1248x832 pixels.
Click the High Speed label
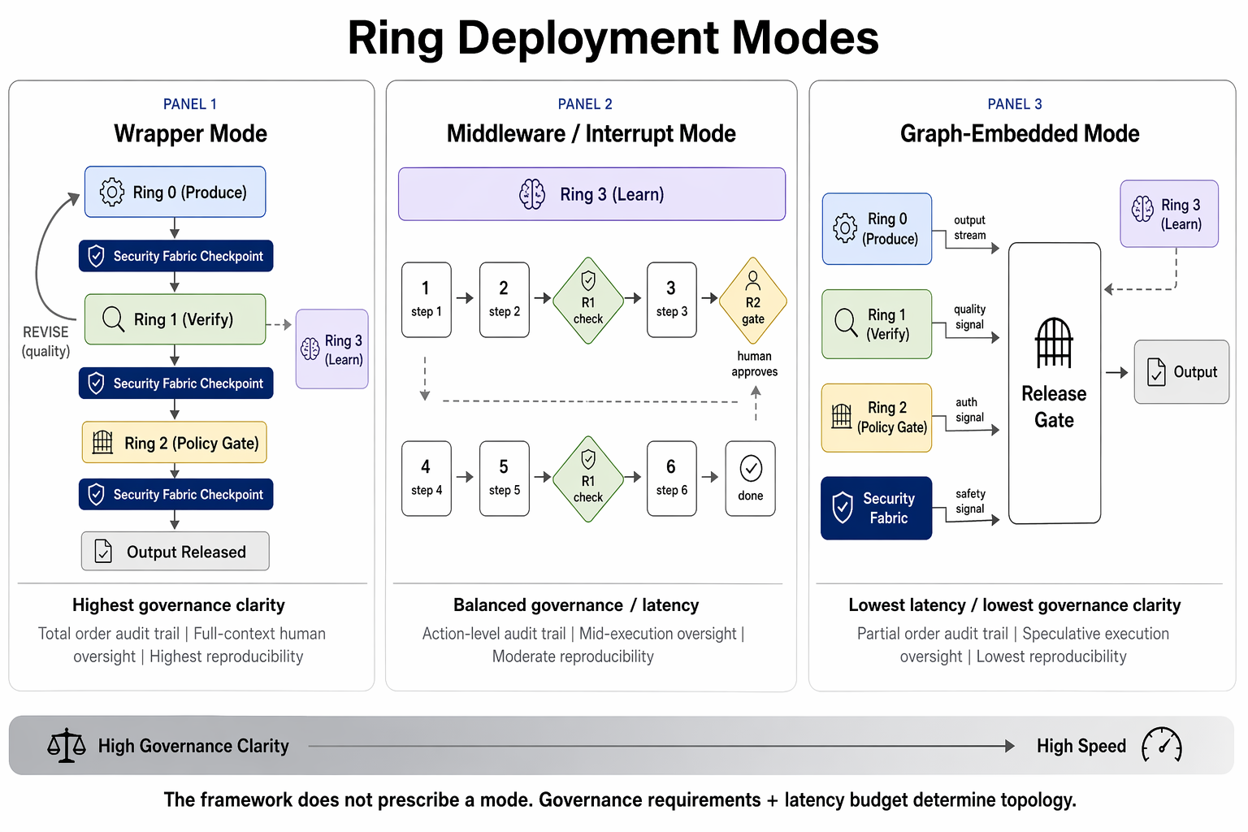(1081, 746)
